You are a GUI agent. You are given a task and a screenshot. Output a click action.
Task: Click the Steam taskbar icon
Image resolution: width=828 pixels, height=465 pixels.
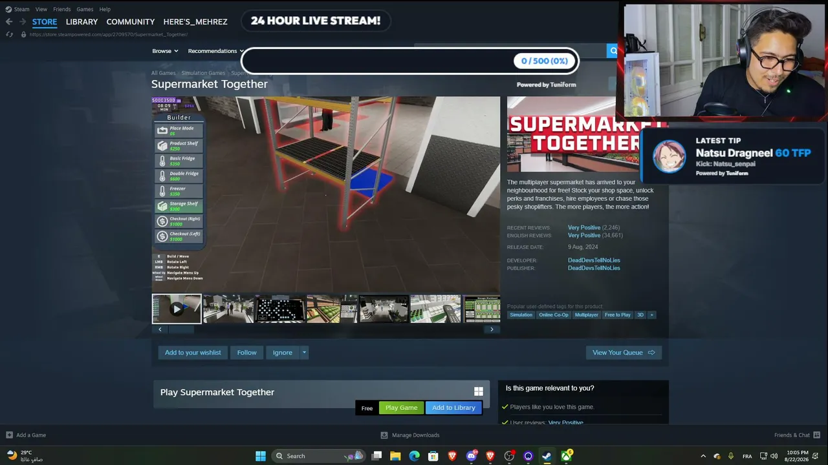547,456
